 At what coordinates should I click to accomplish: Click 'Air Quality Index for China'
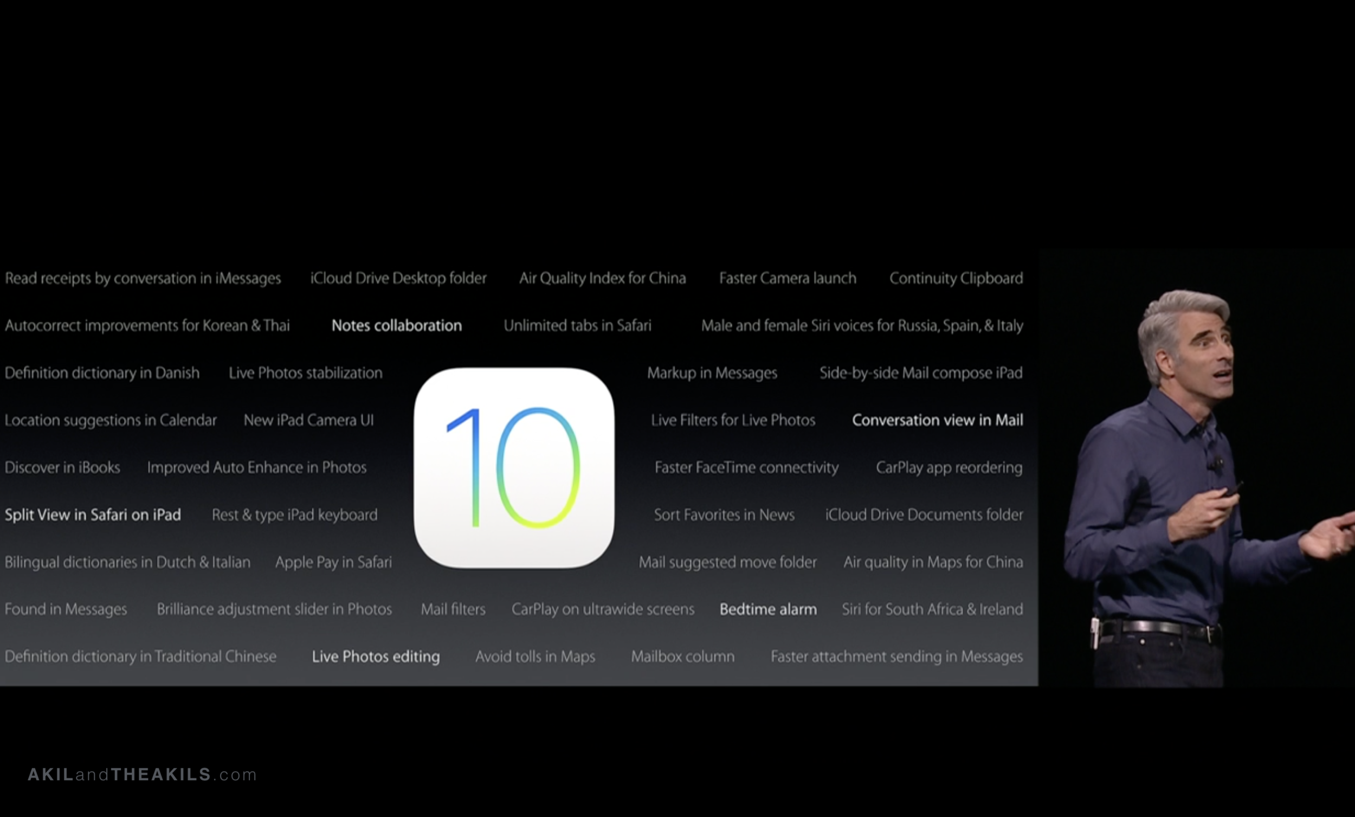603,278
